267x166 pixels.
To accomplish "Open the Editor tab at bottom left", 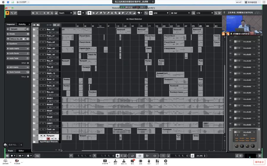I will [21, 151].
